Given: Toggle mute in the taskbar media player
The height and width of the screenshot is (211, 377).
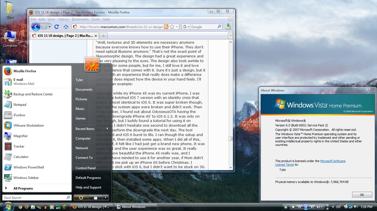Looking at the screenshot, I should click(318, 207).
